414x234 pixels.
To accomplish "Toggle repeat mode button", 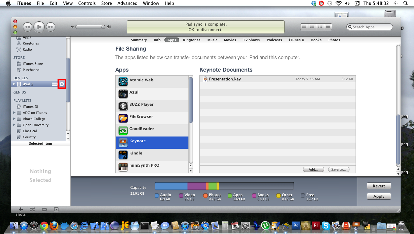I will [44, 209].
